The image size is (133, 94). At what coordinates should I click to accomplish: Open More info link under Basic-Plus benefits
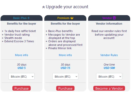coord(22,55)
